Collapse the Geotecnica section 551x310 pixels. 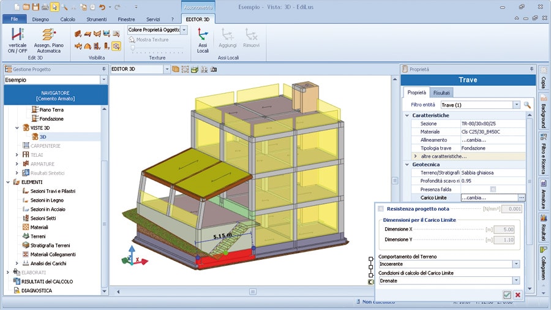click(x=407, y=164)
